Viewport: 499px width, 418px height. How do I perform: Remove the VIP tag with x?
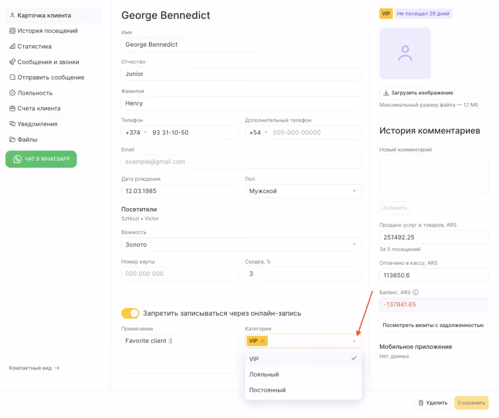tap(263, 341)
